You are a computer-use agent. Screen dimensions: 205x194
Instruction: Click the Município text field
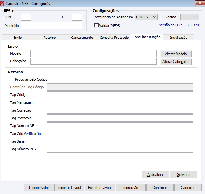[x=52, y=26]
